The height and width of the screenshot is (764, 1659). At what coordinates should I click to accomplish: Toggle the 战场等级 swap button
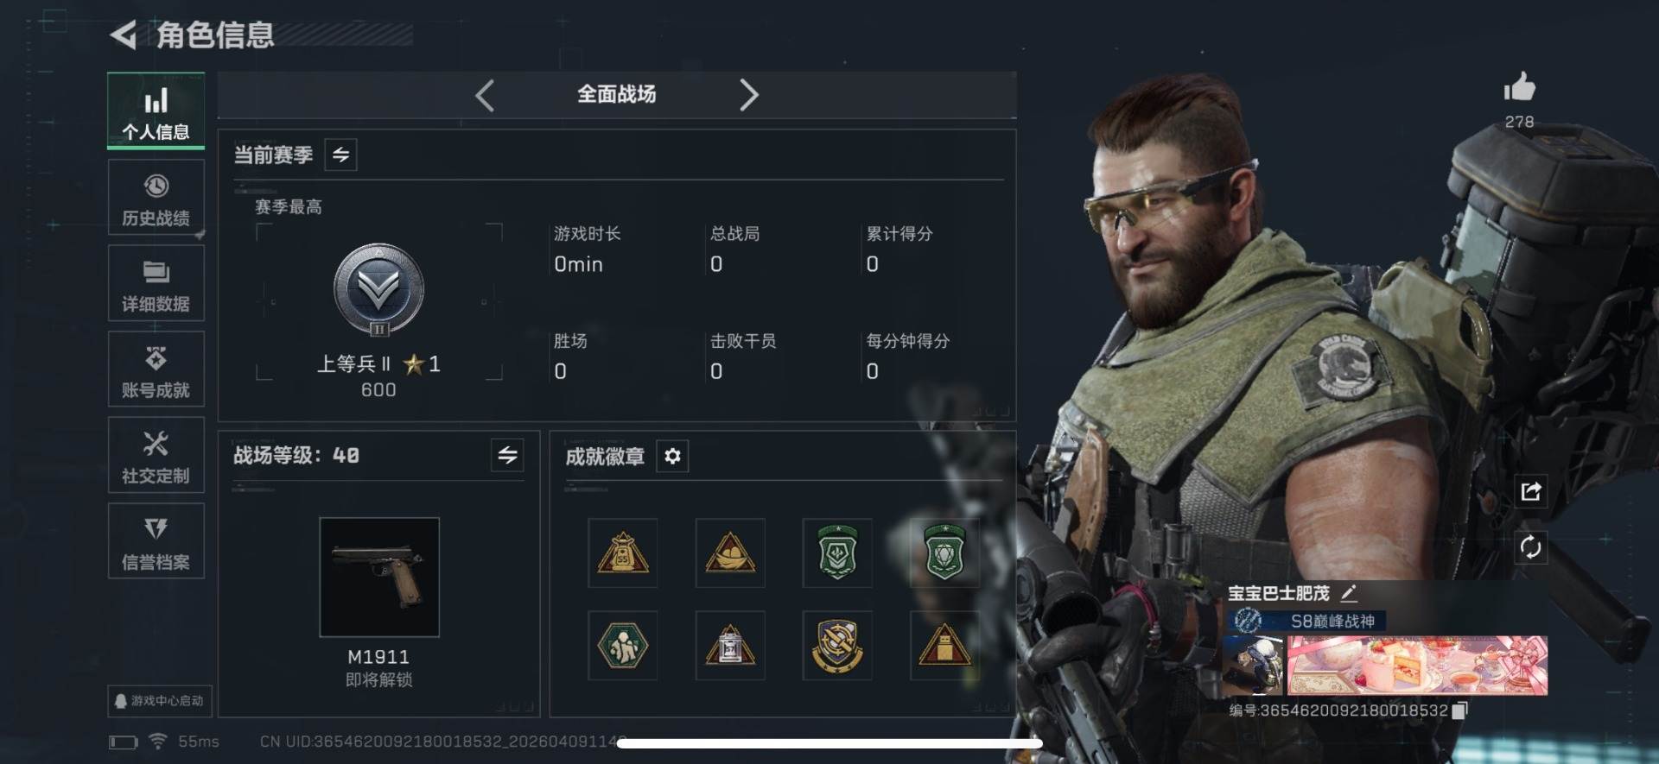pos(507,455)
